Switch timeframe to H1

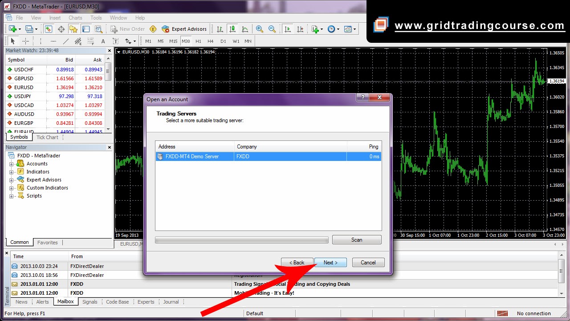pos(198,41)
